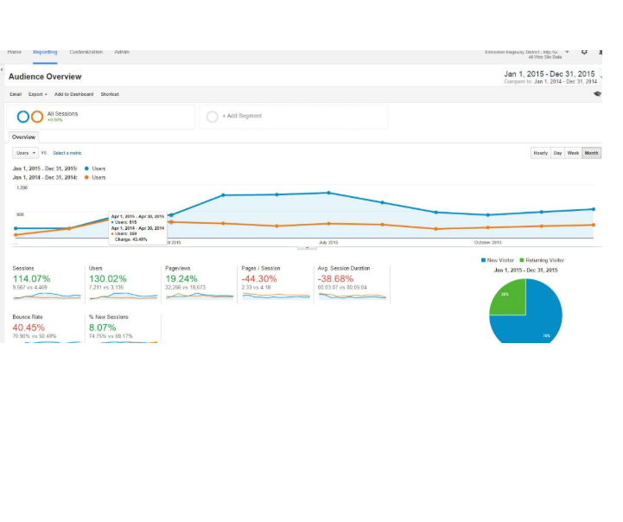Expand the Export dropdown menu
This screenshot has height=522, width=623.
click(37, 94)
